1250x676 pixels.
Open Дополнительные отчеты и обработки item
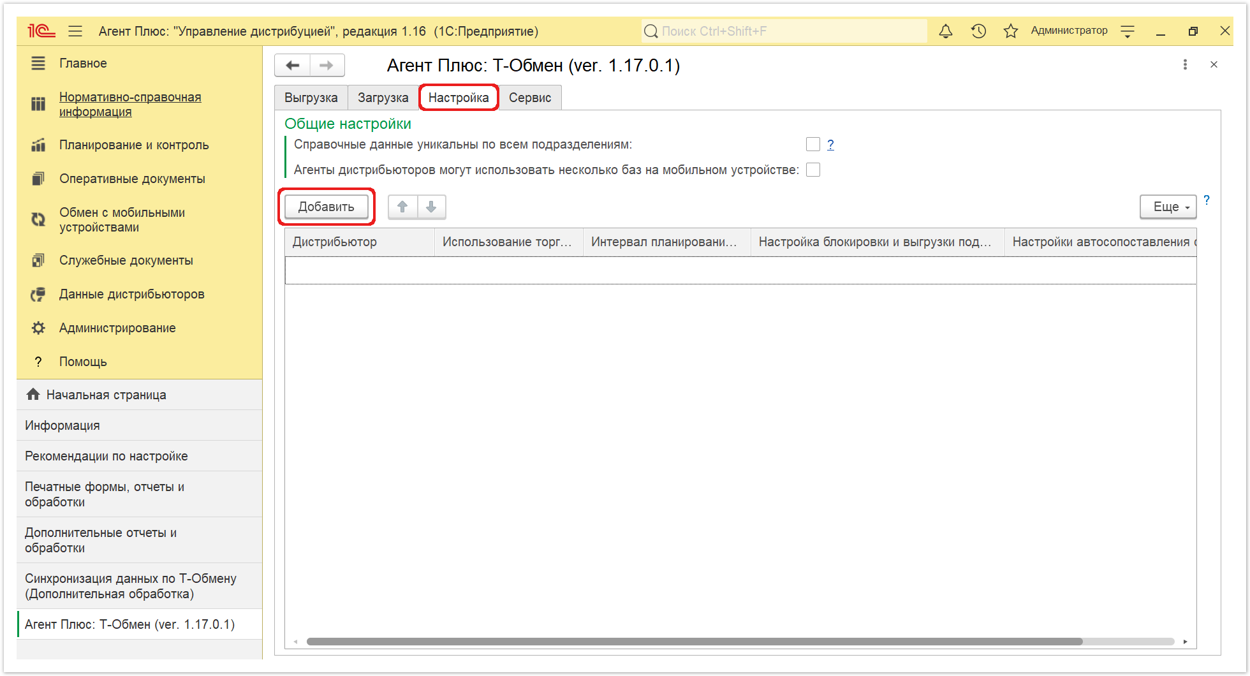139,540
